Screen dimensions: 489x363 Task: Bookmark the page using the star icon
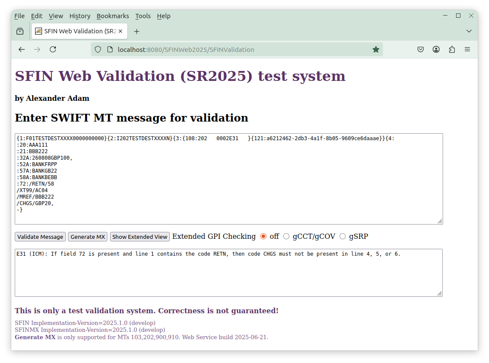pyautogui.click(x=376, y=49)
